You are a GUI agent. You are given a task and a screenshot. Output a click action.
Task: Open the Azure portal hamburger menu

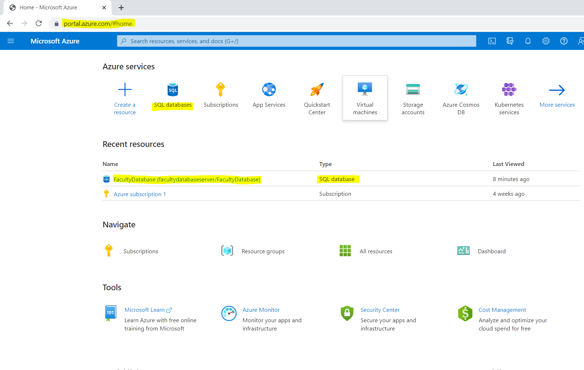click(x=11, y=41)
